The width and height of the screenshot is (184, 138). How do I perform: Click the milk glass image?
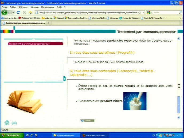(x=135, y=101)
